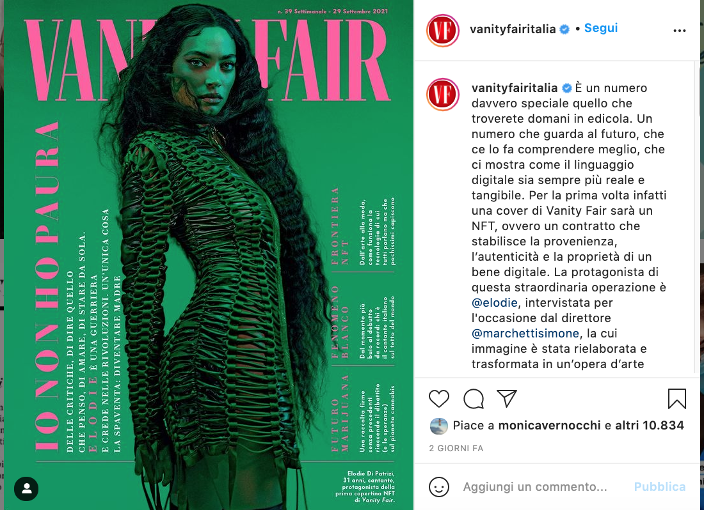Publish comment with the Pubblica button
Viewport: 704px width, 510px height.
[x=660, y=487]
